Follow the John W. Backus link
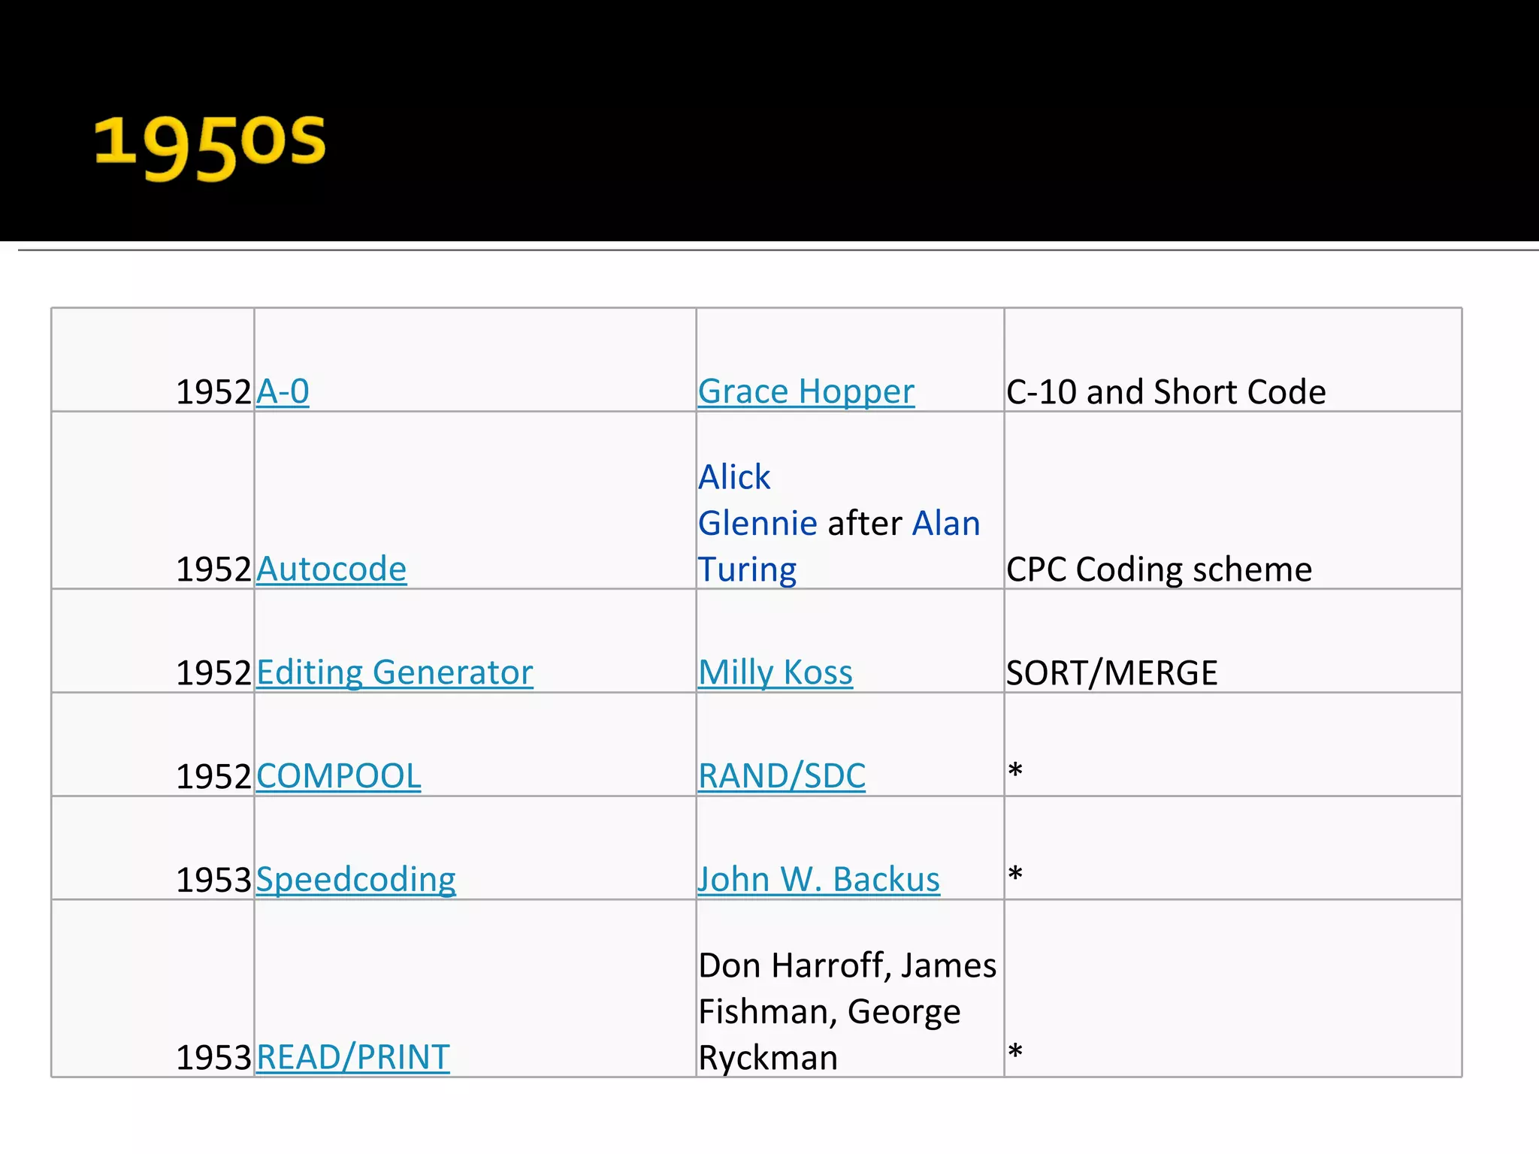 [818, 879]
